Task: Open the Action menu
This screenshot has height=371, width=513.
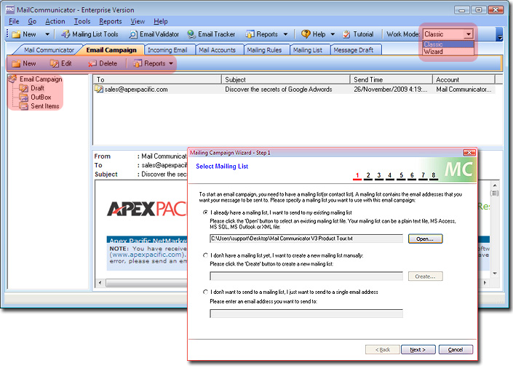Action: point(55,21)
